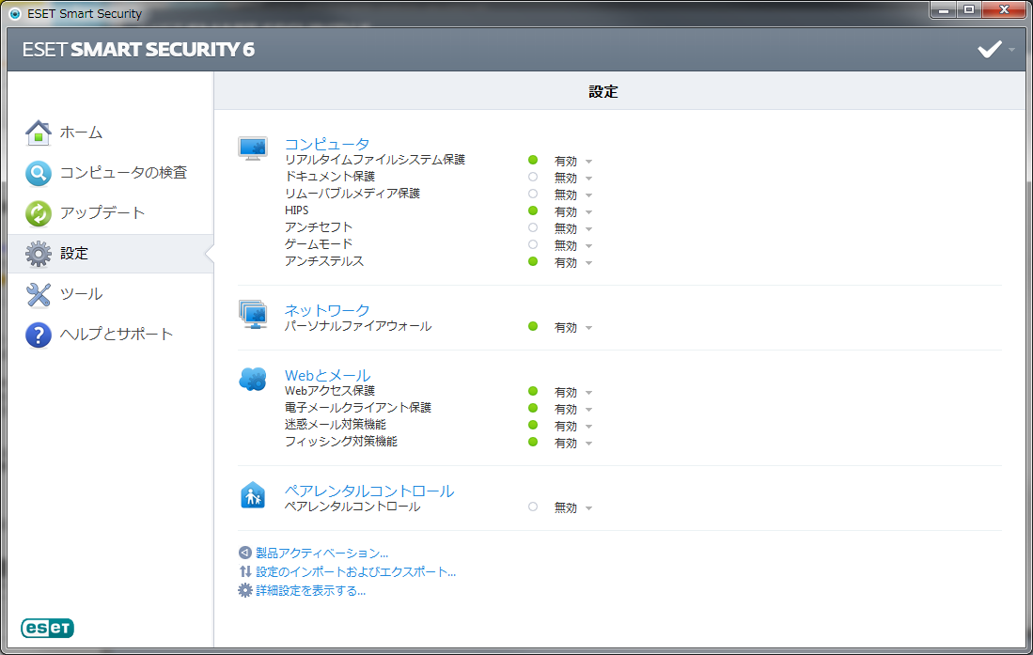Image resolution: width=1033 pixels, height=655 pixels.
Task: Toggle ペアレンタルコントロール status indicator
Action: coord(533,507)
